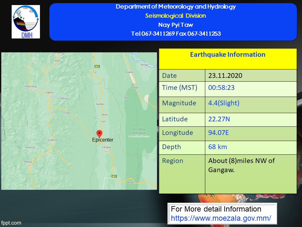302x227 pixels.
Task: Click the red epicenter pin on map
Action: click(99, 134)
